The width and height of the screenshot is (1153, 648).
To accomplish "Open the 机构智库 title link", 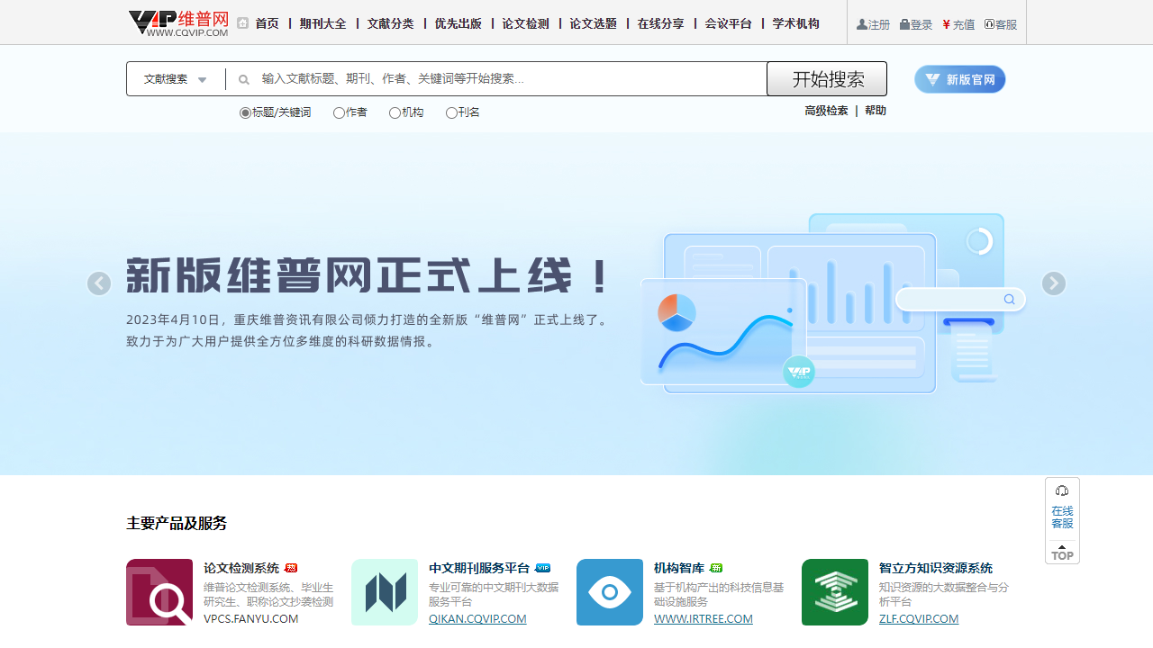I will tap(679, 568).
